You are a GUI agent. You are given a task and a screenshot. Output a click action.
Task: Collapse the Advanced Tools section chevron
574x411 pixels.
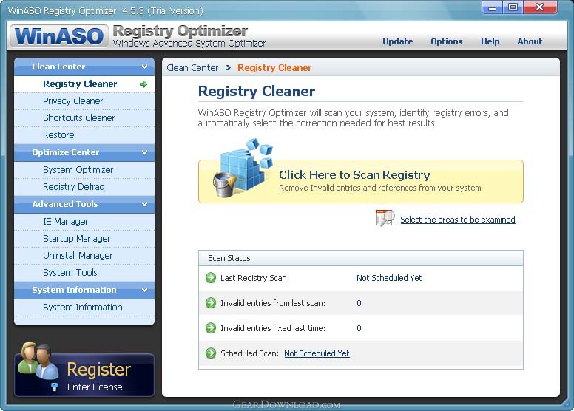(x=144, y=204)
